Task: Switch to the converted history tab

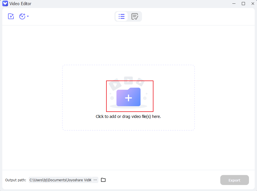Action: click(x=135, y=16)
